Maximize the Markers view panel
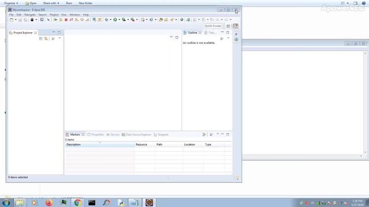 click(228, 135)
